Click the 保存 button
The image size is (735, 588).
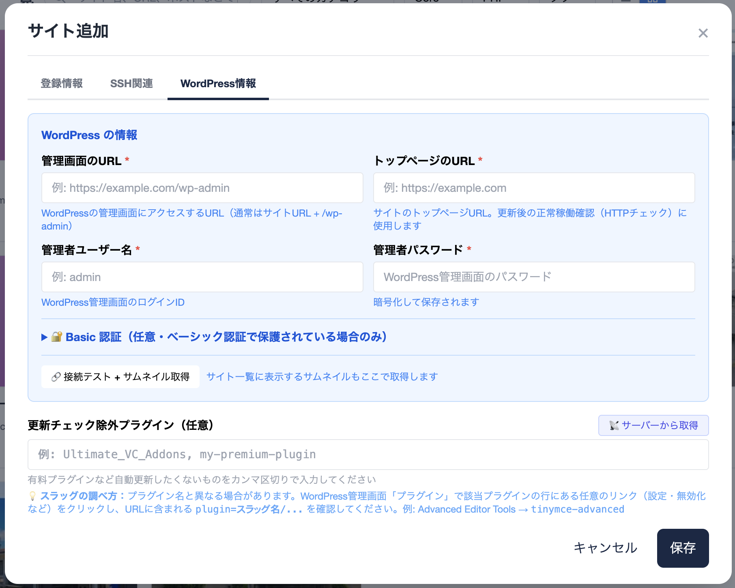[683, 548]
